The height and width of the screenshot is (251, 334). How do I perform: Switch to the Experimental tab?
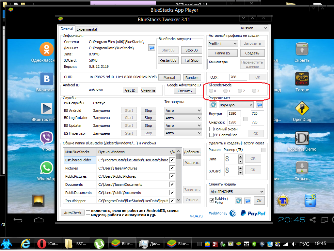click(87, 29)
